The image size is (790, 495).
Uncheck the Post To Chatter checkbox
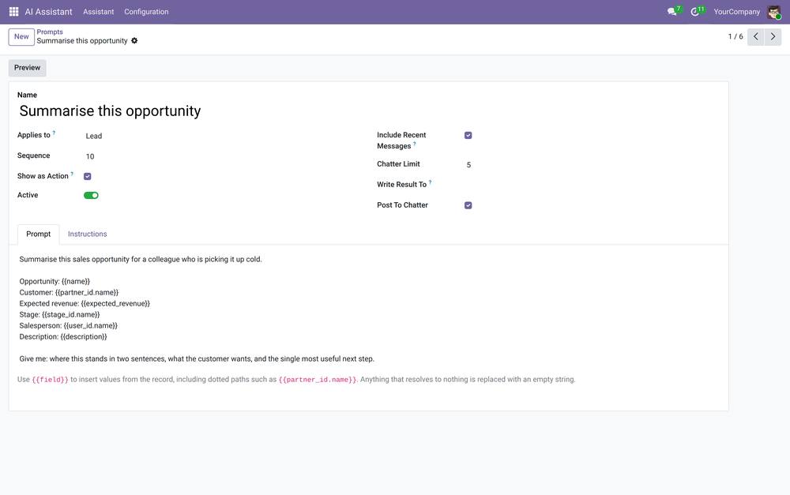(468, 205)
